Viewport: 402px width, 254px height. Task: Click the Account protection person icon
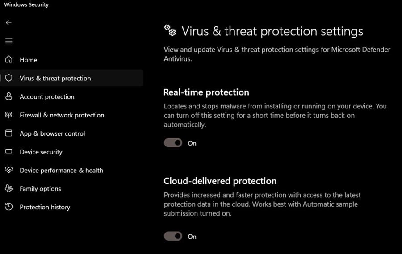coord(8,96)
